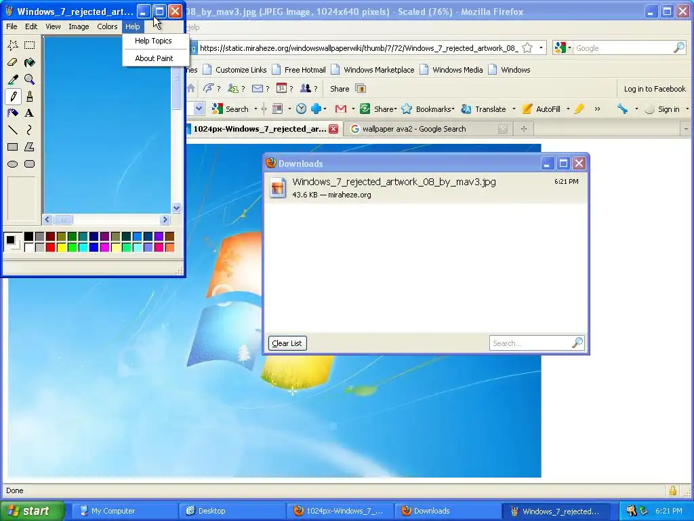Click the Downloads search magnifier icon
Viewport: 694px width, 521px height.
[577, 343]
